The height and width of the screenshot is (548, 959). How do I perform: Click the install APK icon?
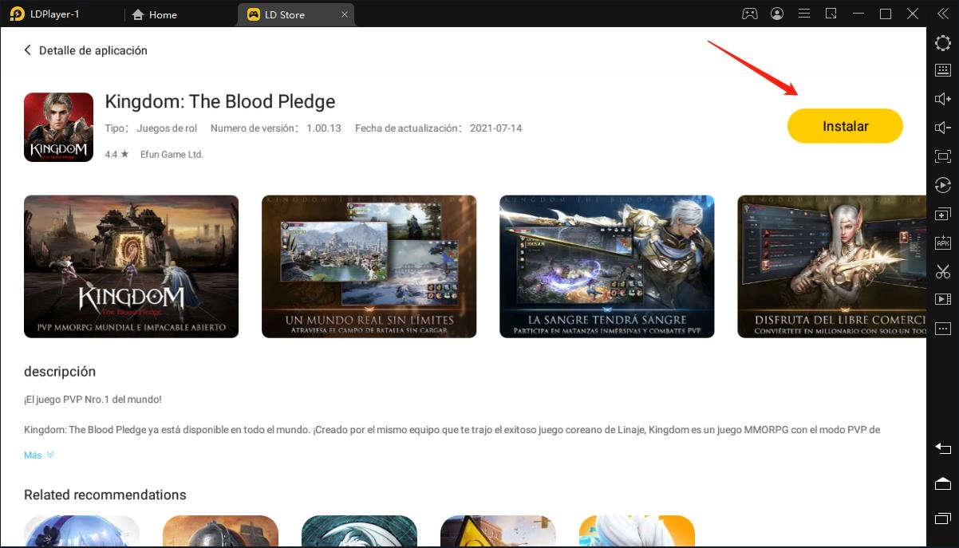(x=942, y=242)
